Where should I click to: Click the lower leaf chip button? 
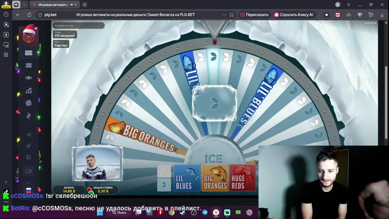pos(164,185)
